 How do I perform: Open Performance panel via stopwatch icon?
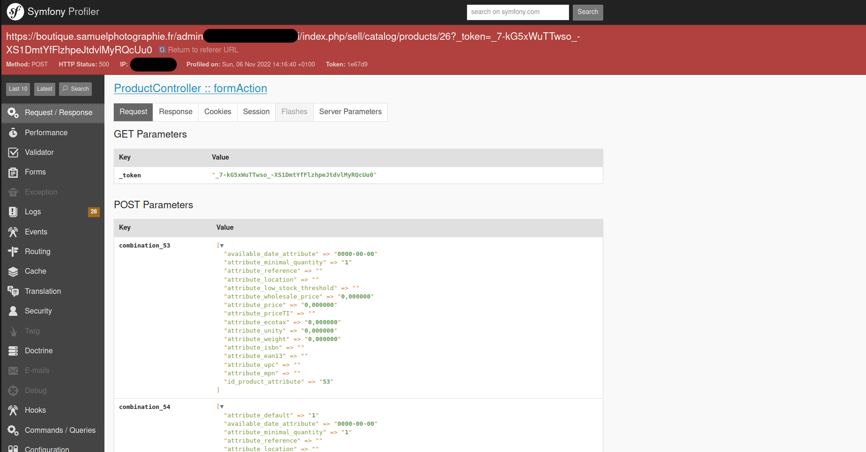pos(13,133)
